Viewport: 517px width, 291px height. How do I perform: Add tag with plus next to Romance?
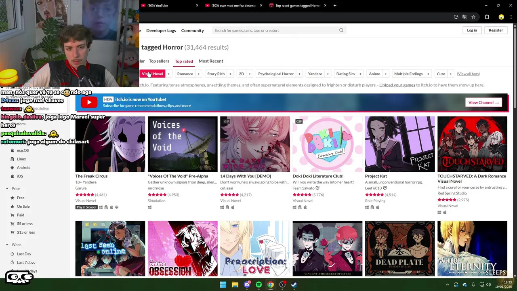(x=198, y=74)
